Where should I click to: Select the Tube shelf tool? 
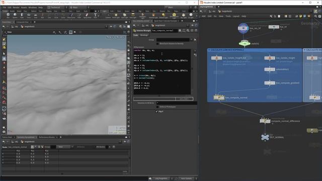[22, 16]
